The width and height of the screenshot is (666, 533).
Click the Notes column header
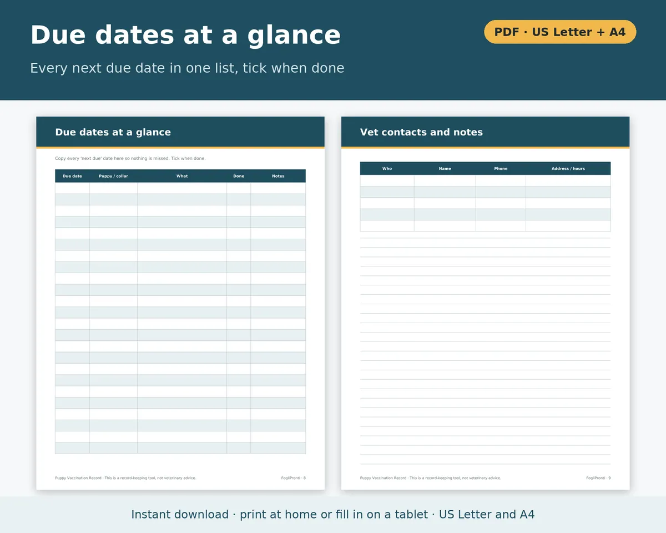tap(278, 176)
